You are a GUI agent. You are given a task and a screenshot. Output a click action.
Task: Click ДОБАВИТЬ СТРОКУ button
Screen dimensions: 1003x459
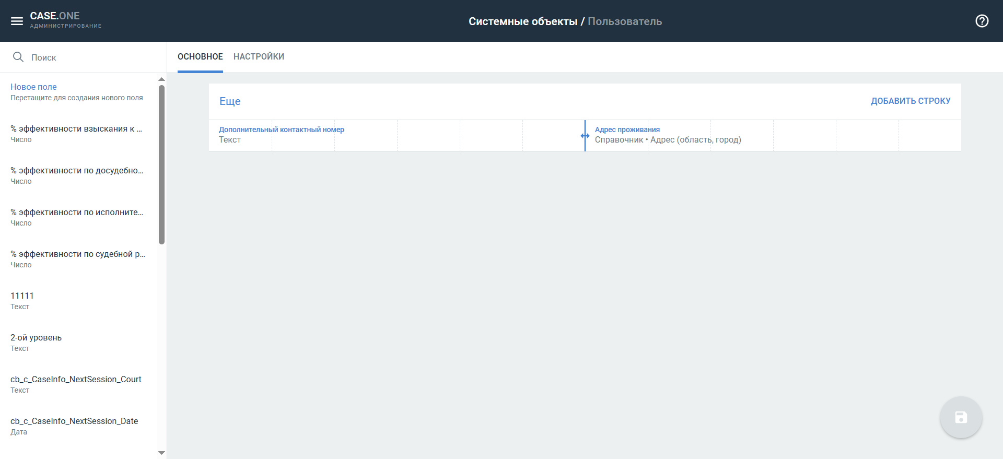click(x=910, y=101)
